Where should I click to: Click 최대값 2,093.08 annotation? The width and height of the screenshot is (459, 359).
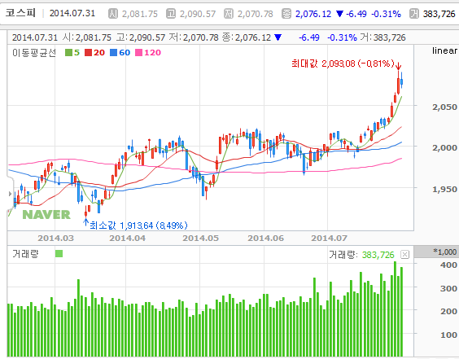343,63
